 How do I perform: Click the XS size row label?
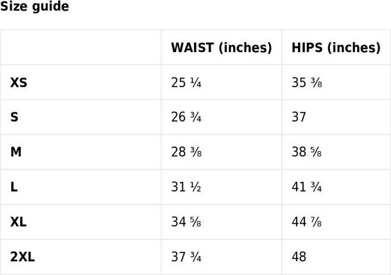click(x=19, y=83)
